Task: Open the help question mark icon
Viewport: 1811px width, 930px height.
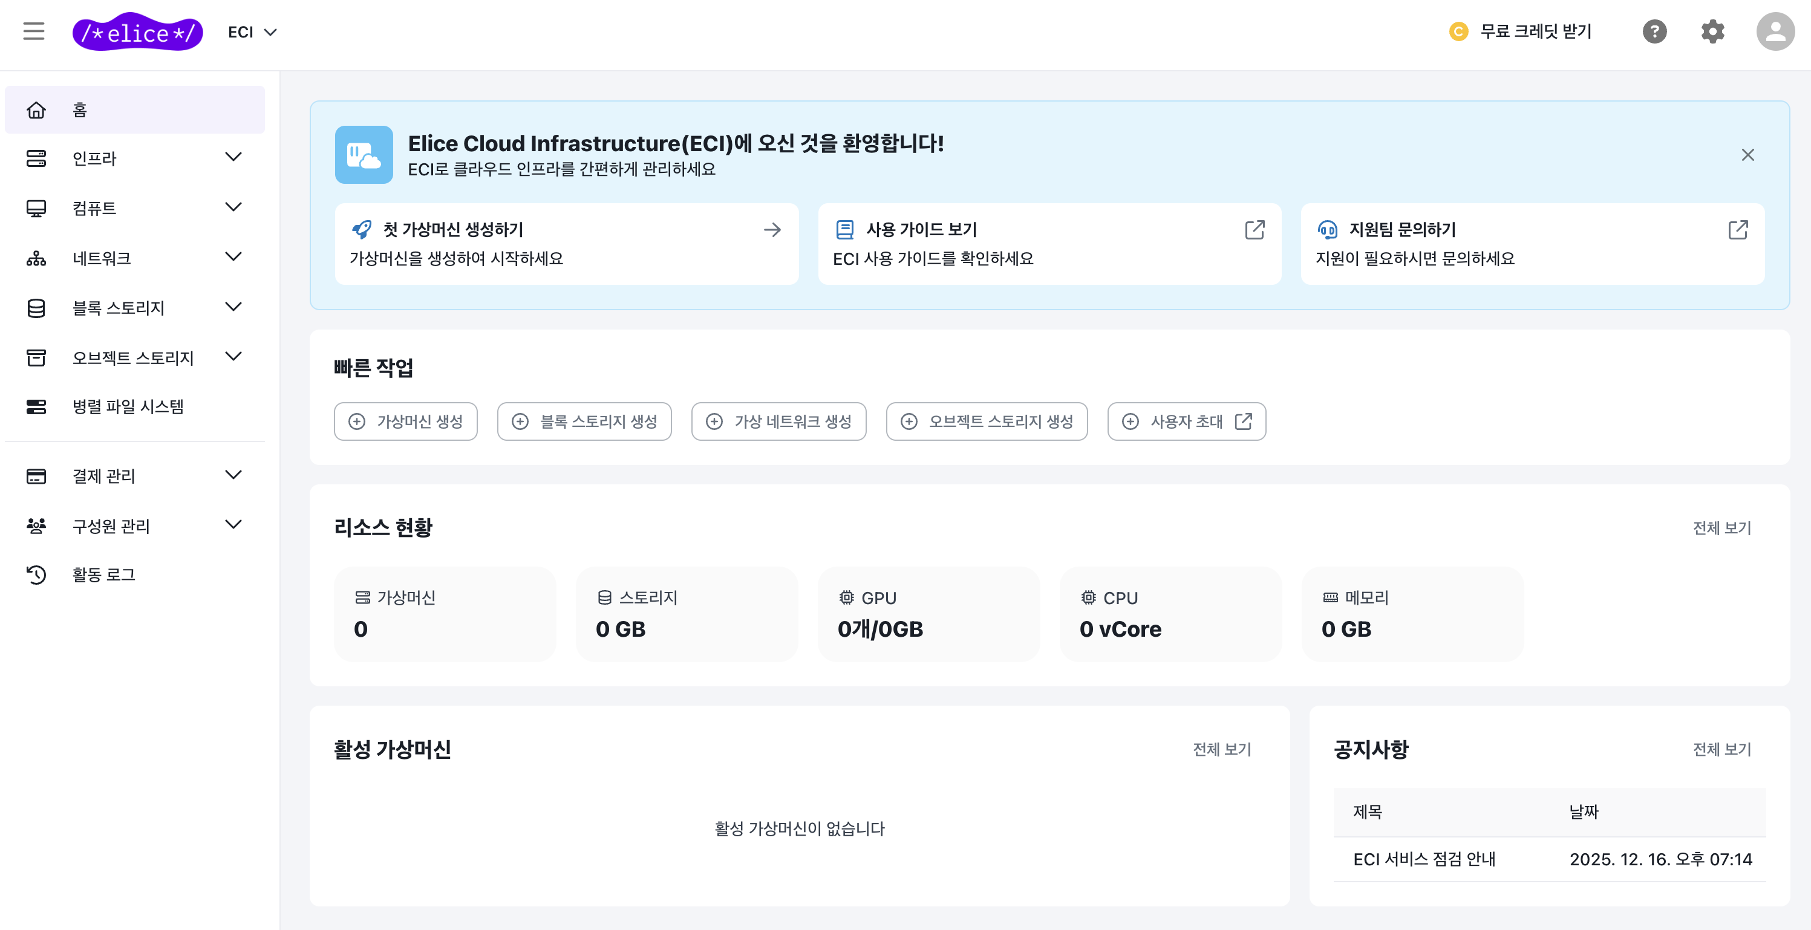Action: pyautogui.click(x=1654, y=31)
